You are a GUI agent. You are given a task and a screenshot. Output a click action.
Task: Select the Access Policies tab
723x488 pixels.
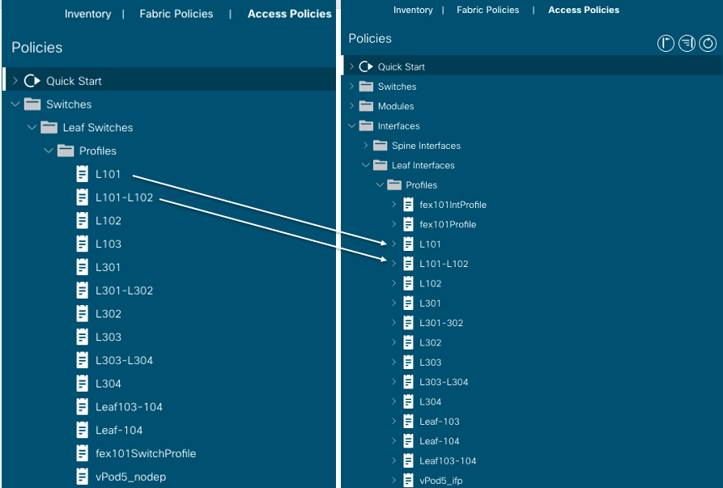tap(289, 14)
